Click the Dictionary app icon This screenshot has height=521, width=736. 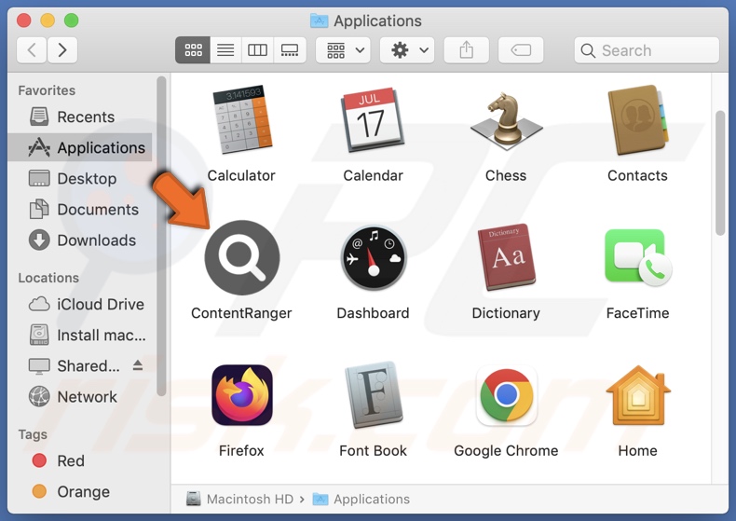506,257
